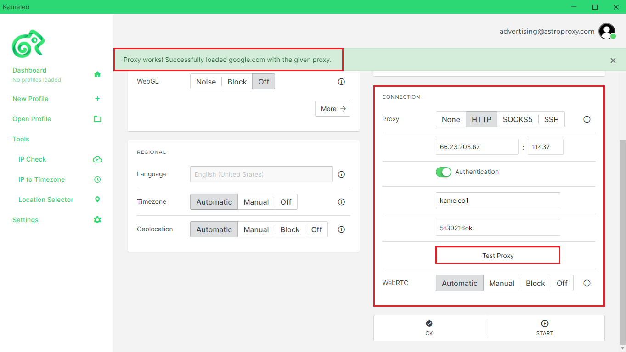
Task: Click the IP to Timezone clock icon
Action: (x=97, y=179)
